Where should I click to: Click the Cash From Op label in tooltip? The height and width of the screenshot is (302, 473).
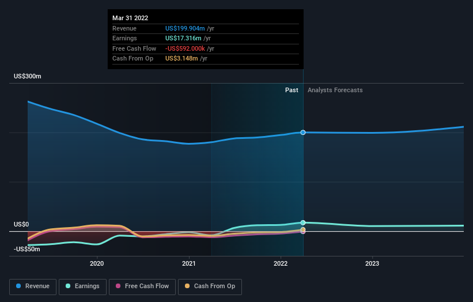point(133,59)
